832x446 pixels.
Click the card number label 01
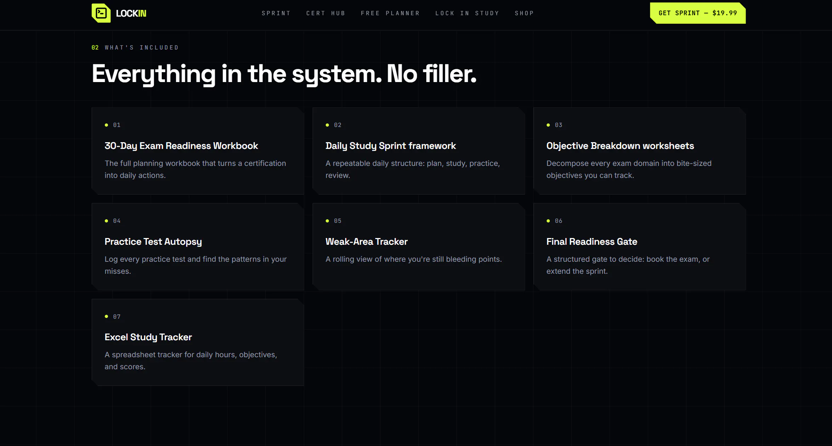coord(117,125)
